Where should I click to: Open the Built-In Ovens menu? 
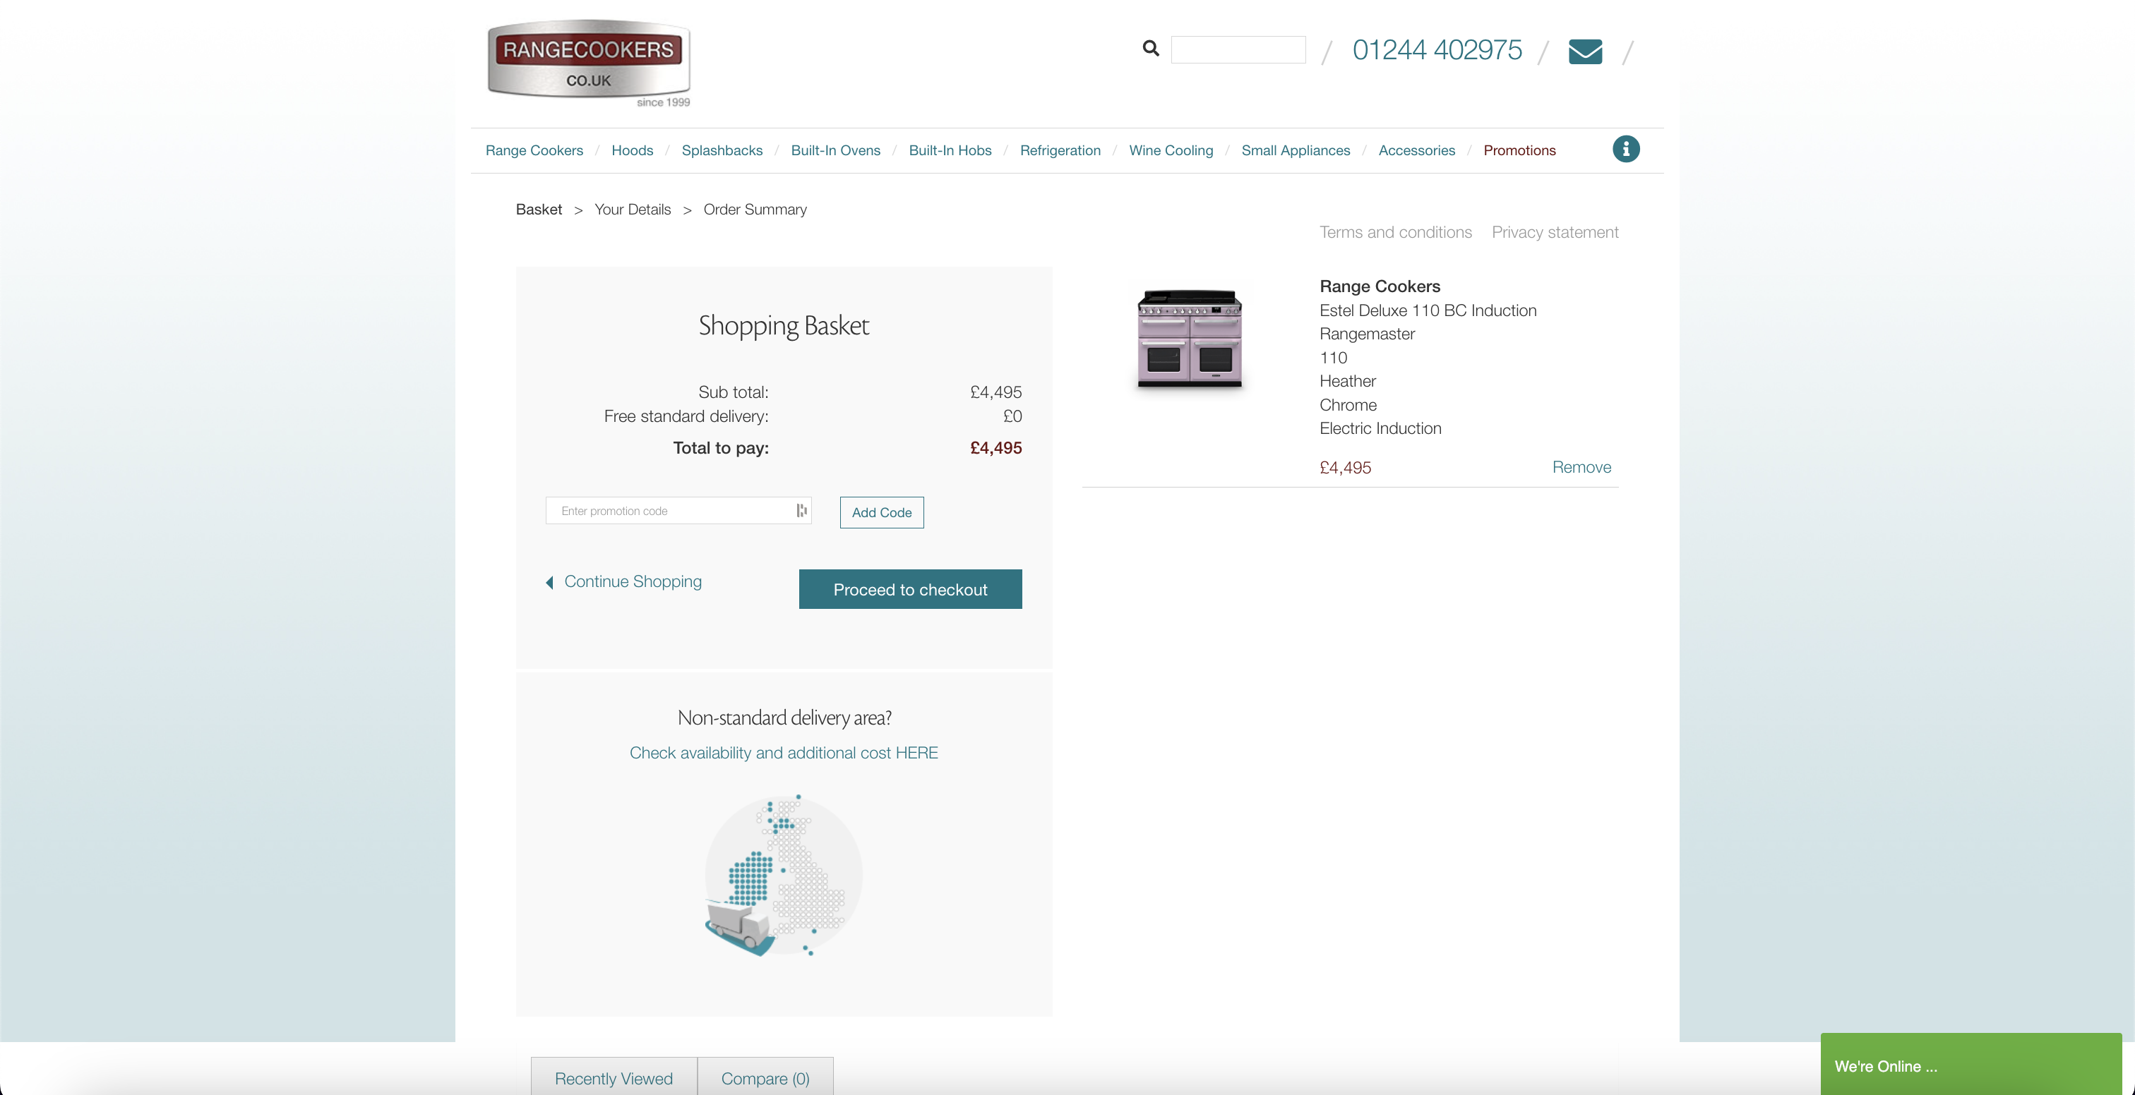pyautogui.click(x=835, y=151)
